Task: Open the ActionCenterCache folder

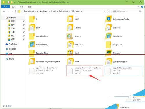Action: (117, 19)
